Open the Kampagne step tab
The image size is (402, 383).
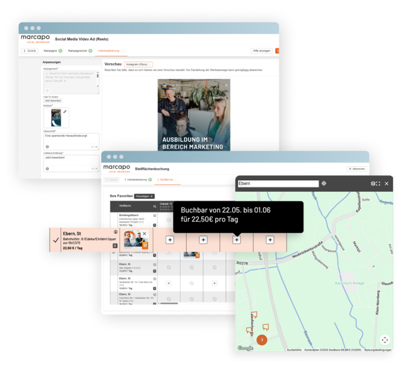click(x=53, y=51)
